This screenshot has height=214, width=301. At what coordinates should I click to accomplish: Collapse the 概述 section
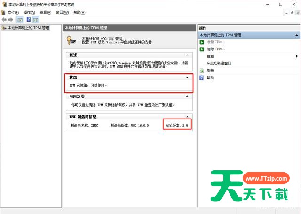point(187,55)
